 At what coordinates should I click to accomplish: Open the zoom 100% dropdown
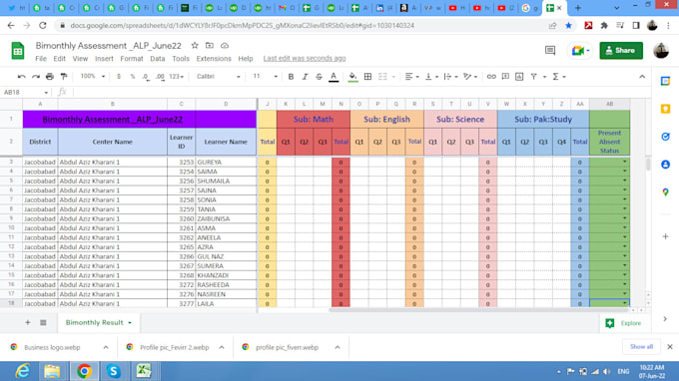[x=92, y=77]
